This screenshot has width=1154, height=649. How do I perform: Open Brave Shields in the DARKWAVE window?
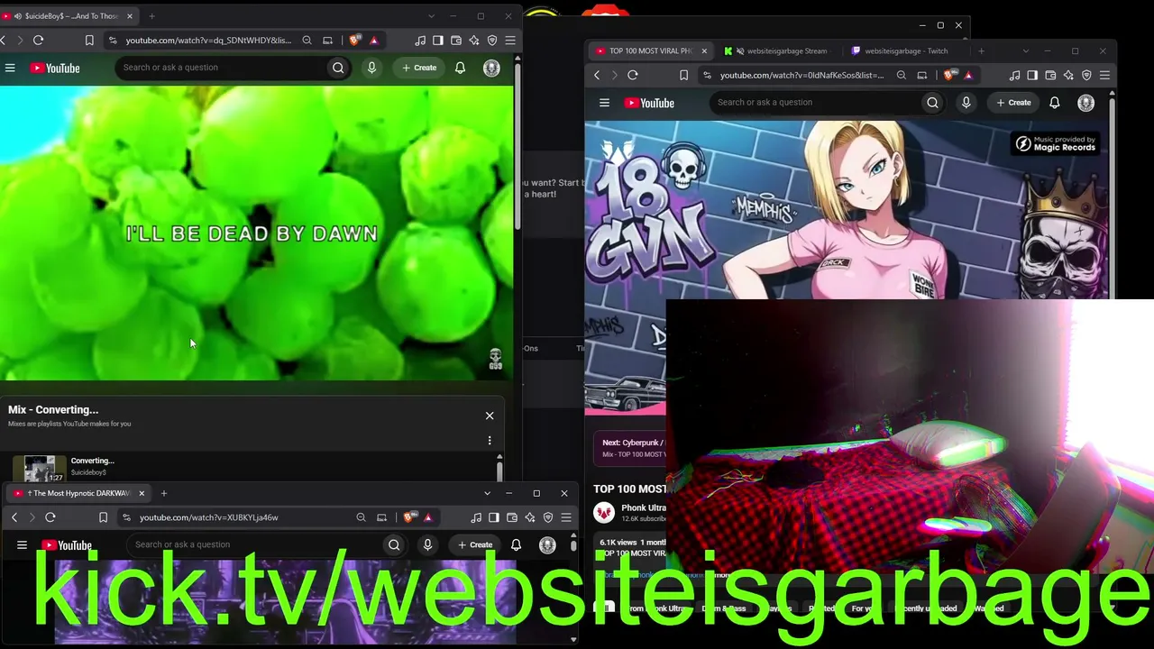point(409,517)
